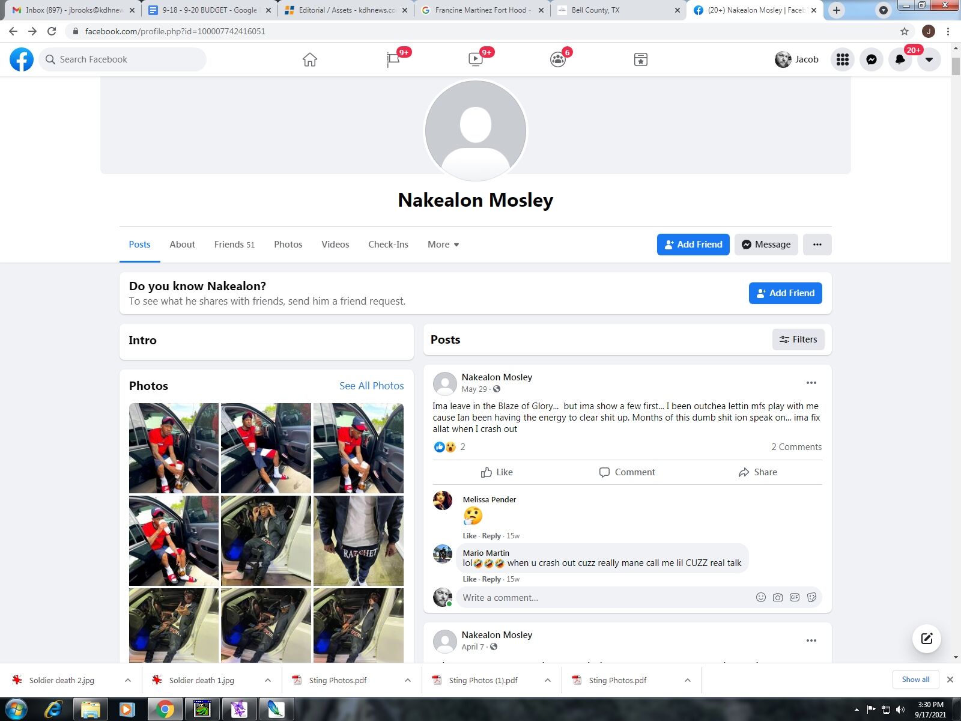Open the Facebook Watch video icon
The height and width of the screenshot is (721, 961).
[x=475, y=59]
